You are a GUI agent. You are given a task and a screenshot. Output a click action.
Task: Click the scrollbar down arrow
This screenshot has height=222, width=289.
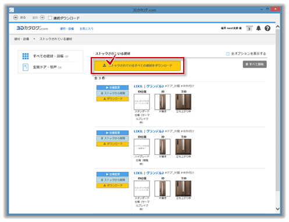pyautogui.click(x=277, y=209)
